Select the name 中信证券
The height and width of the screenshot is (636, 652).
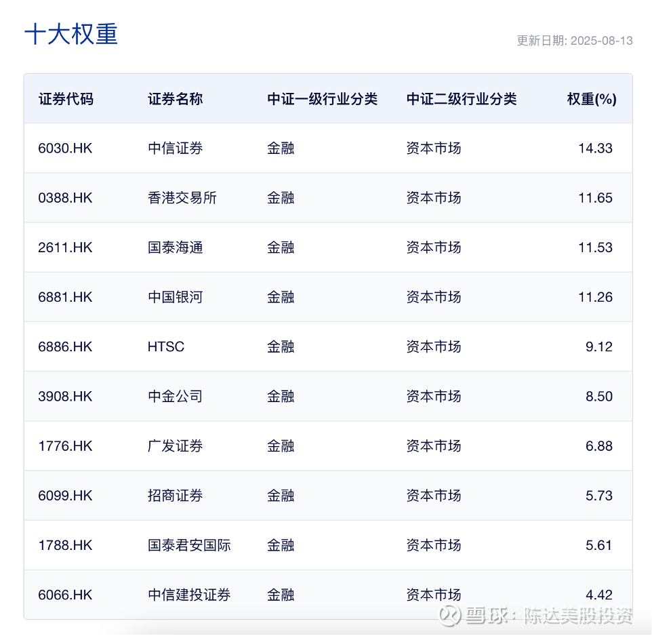[175, 148]
